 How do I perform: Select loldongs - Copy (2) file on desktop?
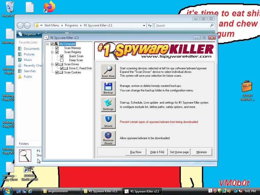pos(8,92)
